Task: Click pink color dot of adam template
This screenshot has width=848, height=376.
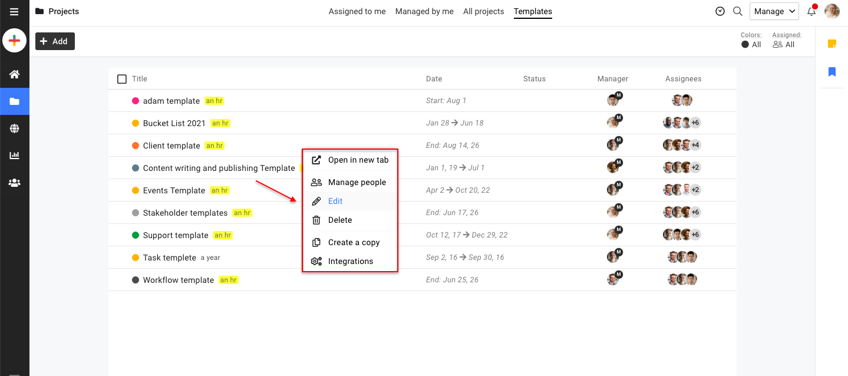Action: [x=136, y=101]
